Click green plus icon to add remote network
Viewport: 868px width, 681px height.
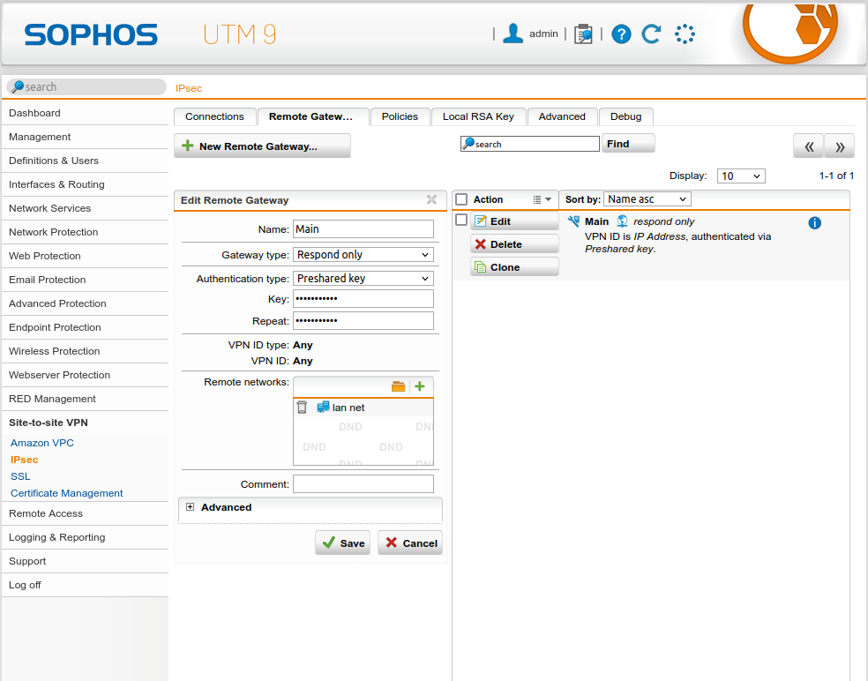(420, 386)
